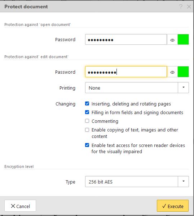This screenshot has height=216, width=194.
Task: Enable the Commenting checkbox
Action: tap(87, 121)
